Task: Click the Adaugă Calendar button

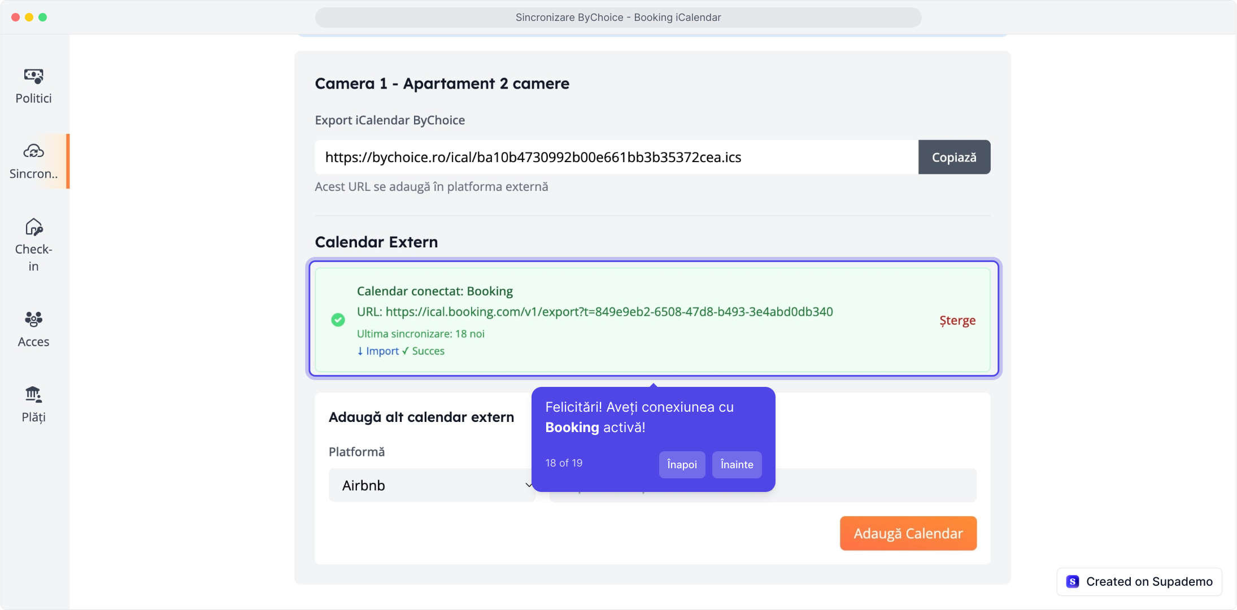Action: click(x=908, y=534)
